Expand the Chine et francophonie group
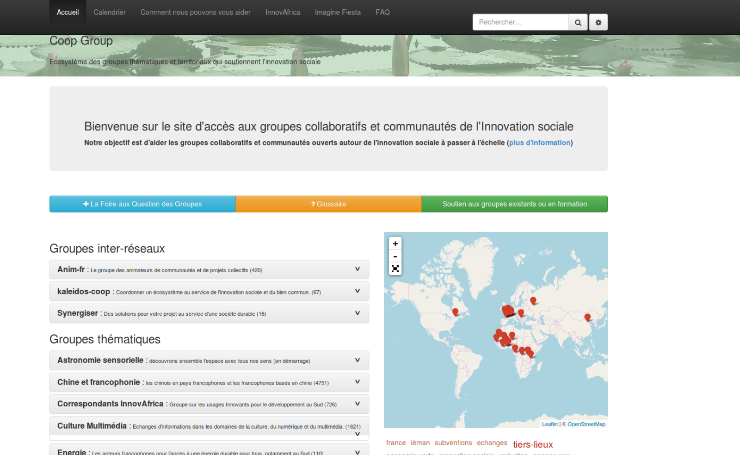 coord(357,382)
